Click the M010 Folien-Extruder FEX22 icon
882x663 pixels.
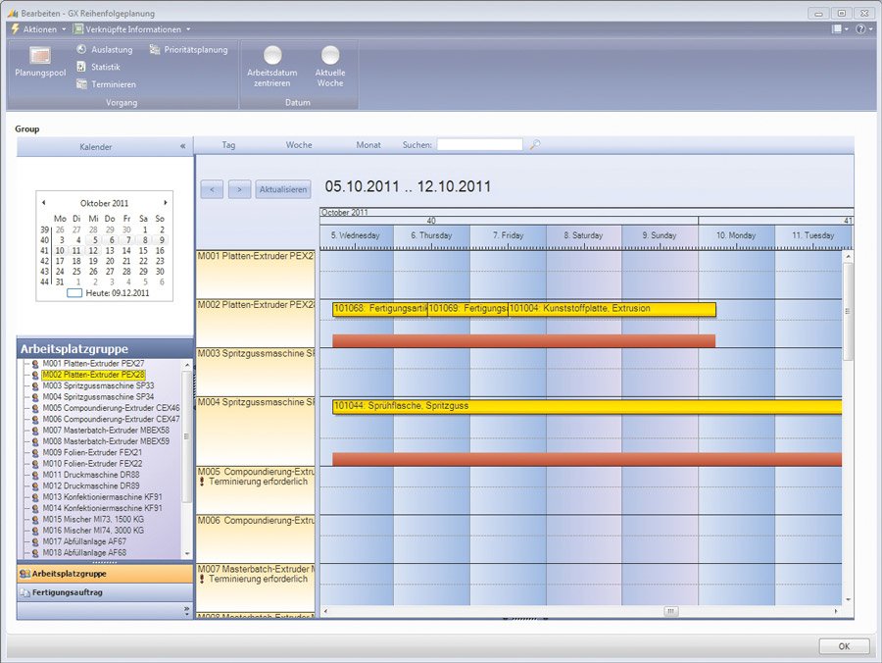(x=35, y=464)
